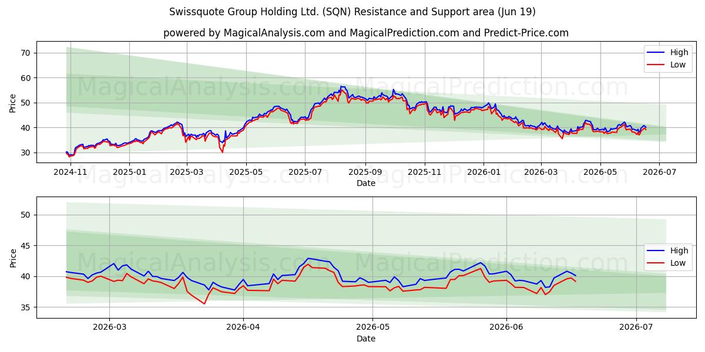Click the 2026-07 tick label on the top chart
The height and width of the screenshot is (352, 705).
(x=659, y=172)
